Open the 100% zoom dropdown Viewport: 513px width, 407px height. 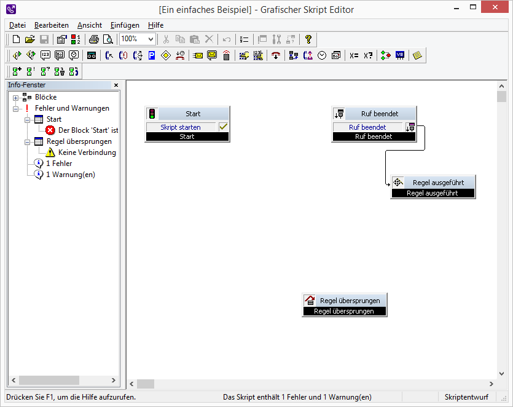pos(151,39)
